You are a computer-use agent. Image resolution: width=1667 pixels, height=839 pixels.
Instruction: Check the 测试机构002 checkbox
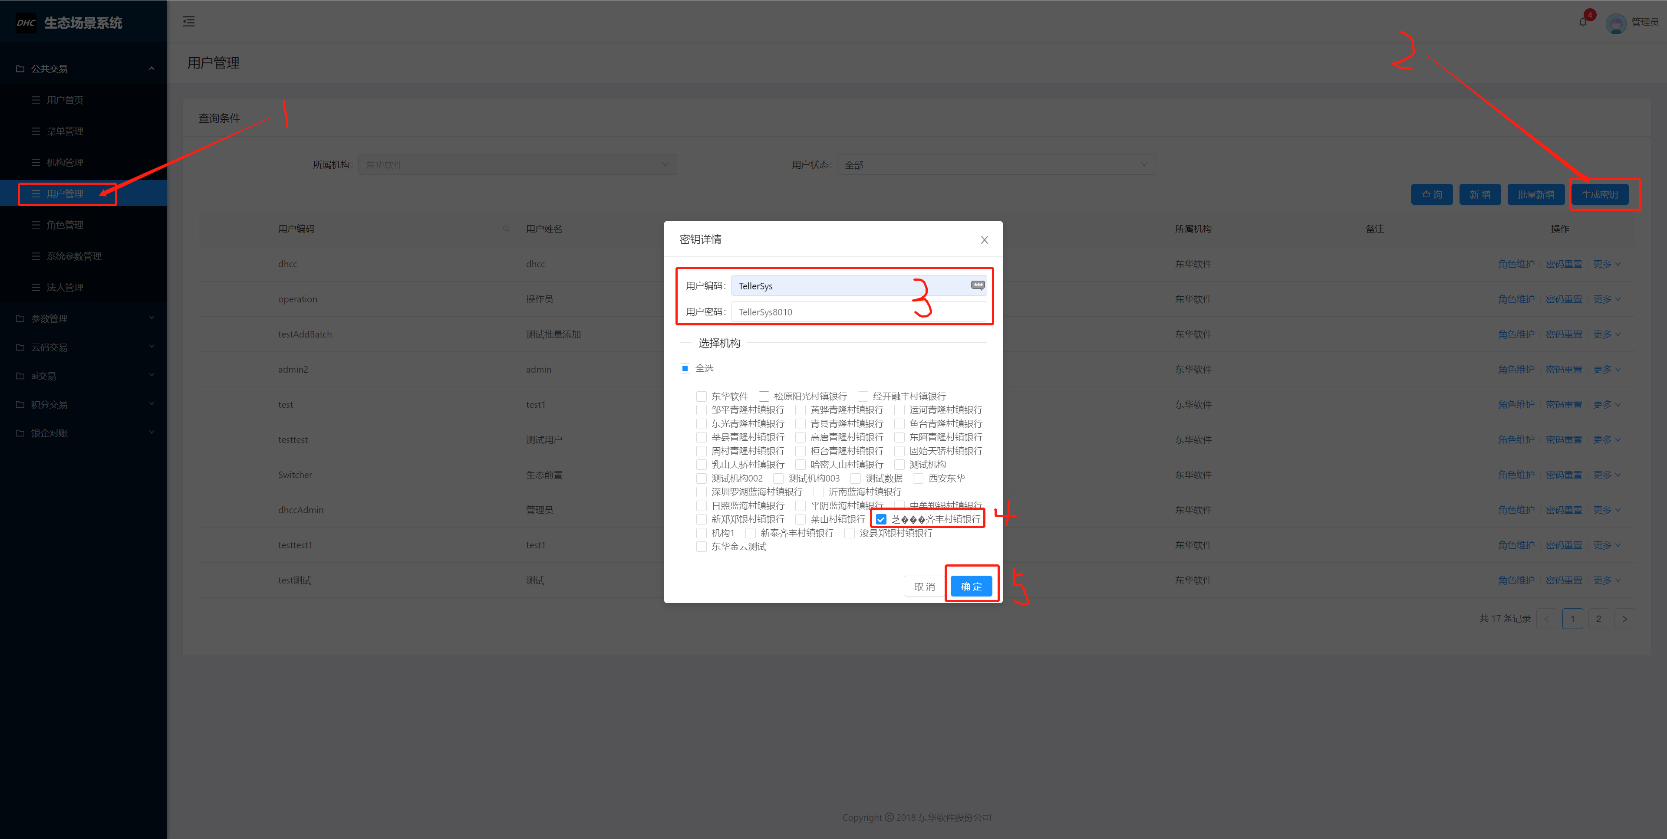pyautogui.click(x=701, y=478)
